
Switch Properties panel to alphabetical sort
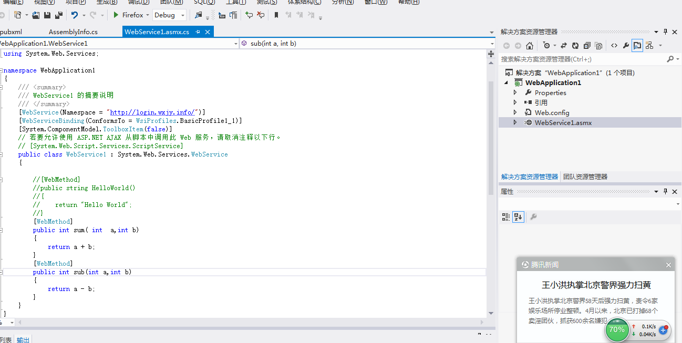pyautogui.click(x=518, y=216)
